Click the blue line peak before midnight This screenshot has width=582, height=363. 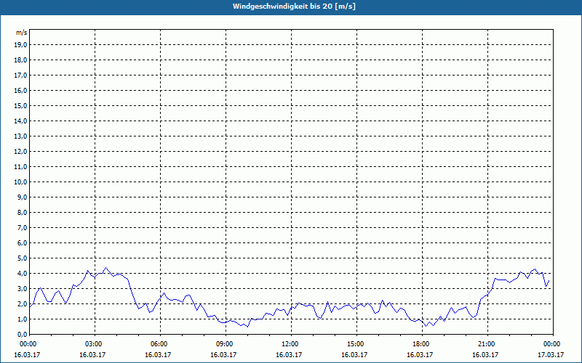(x=535, y=269)
